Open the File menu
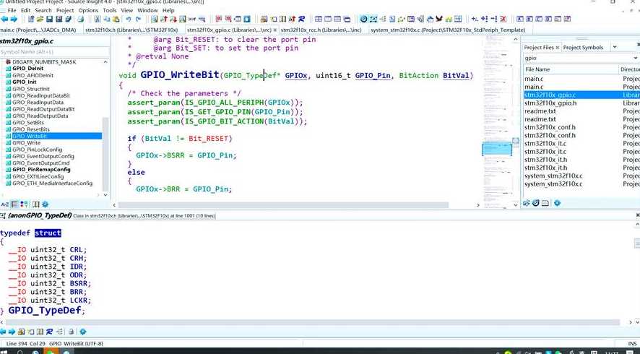This screenshot has width=640, height=354. pyautogui.click(x=12, y=10)
